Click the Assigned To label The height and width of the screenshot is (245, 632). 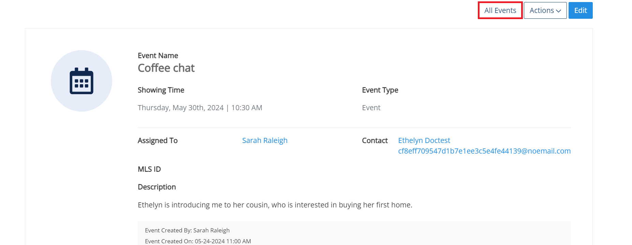(x=158, y=140)
